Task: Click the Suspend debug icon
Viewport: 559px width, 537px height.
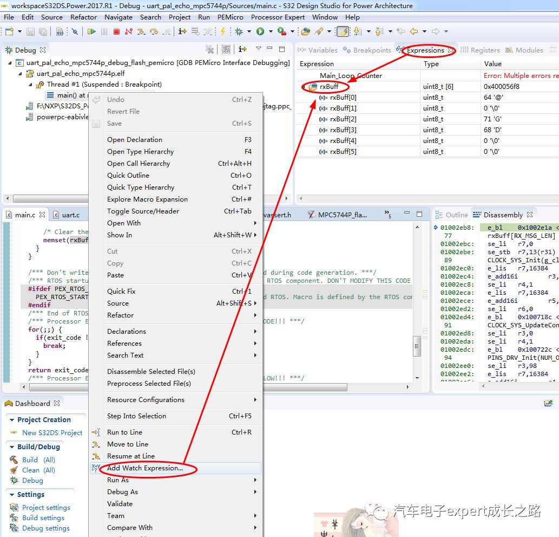Action: pos(104,31)
